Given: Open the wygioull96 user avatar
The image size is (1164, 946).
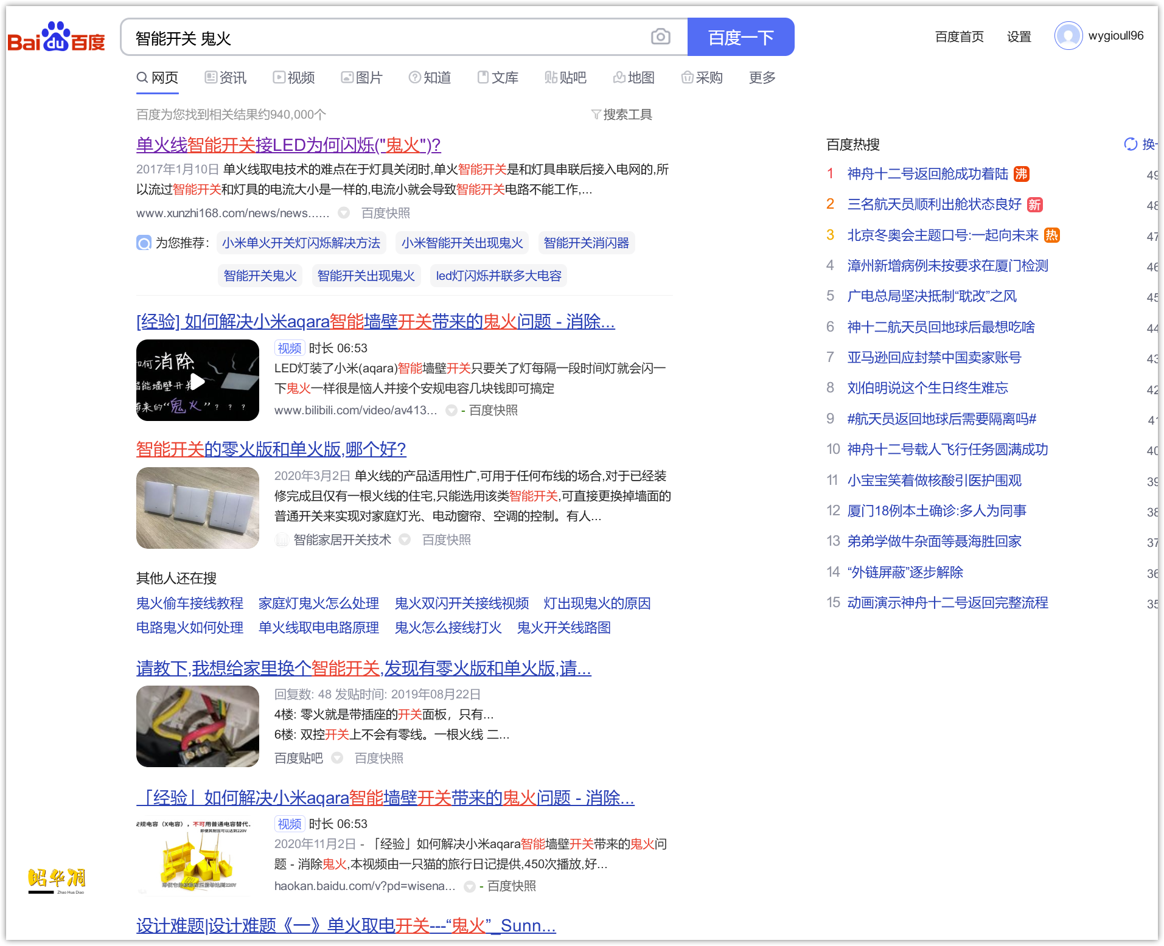Looking at the screenshot, I should [1068, 36].
